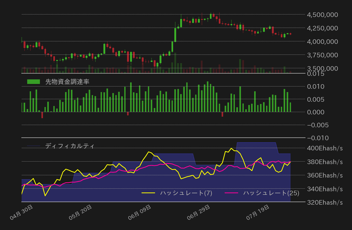The width and height of the screenshot is (352, 230).
Task: Click the yellow line marker for ハッシュレート(7)
Action: tap(148, 193)
